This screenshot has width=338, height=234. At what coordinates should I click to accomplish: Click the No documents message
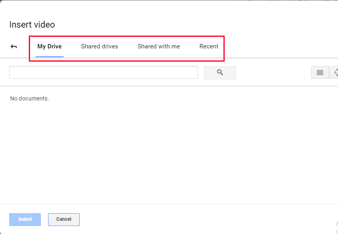pos(30,98)
